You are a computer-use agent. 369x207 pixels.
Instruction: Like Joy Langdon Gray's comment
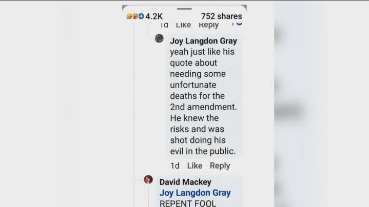pos(195,165)
